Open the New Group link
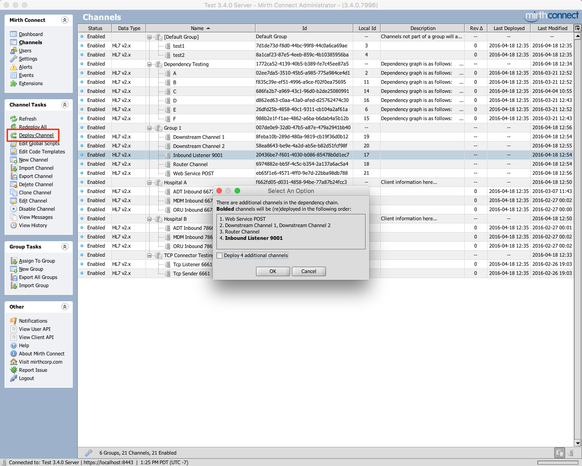582x466 pixels. (31, 269)
